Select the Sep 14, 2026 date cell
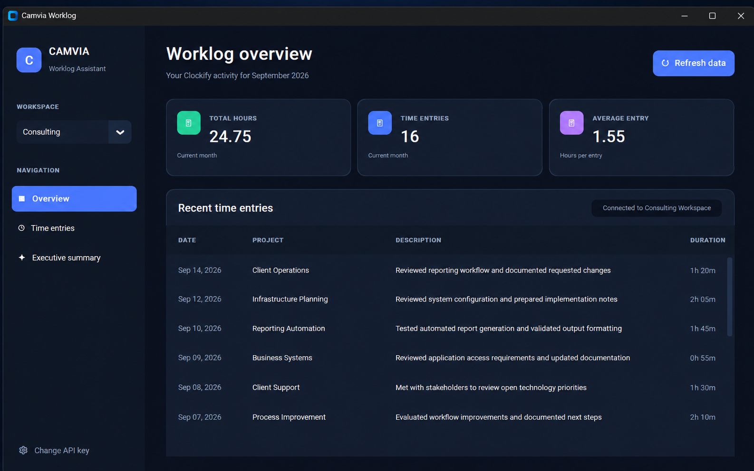The image size is (754, 471). point(200,270)
